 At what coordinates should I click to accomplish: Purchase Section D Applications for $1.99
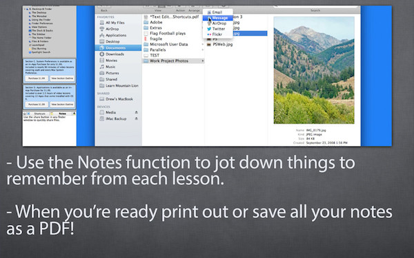tap(37, 105)
